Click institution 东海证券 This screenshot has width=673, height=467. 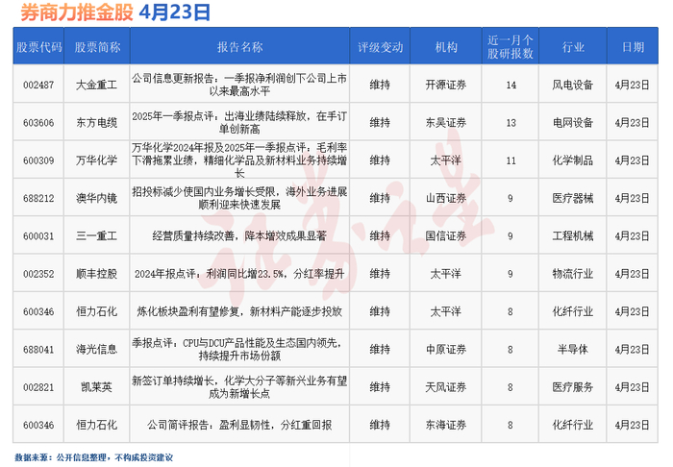click(x=446, y=425)
